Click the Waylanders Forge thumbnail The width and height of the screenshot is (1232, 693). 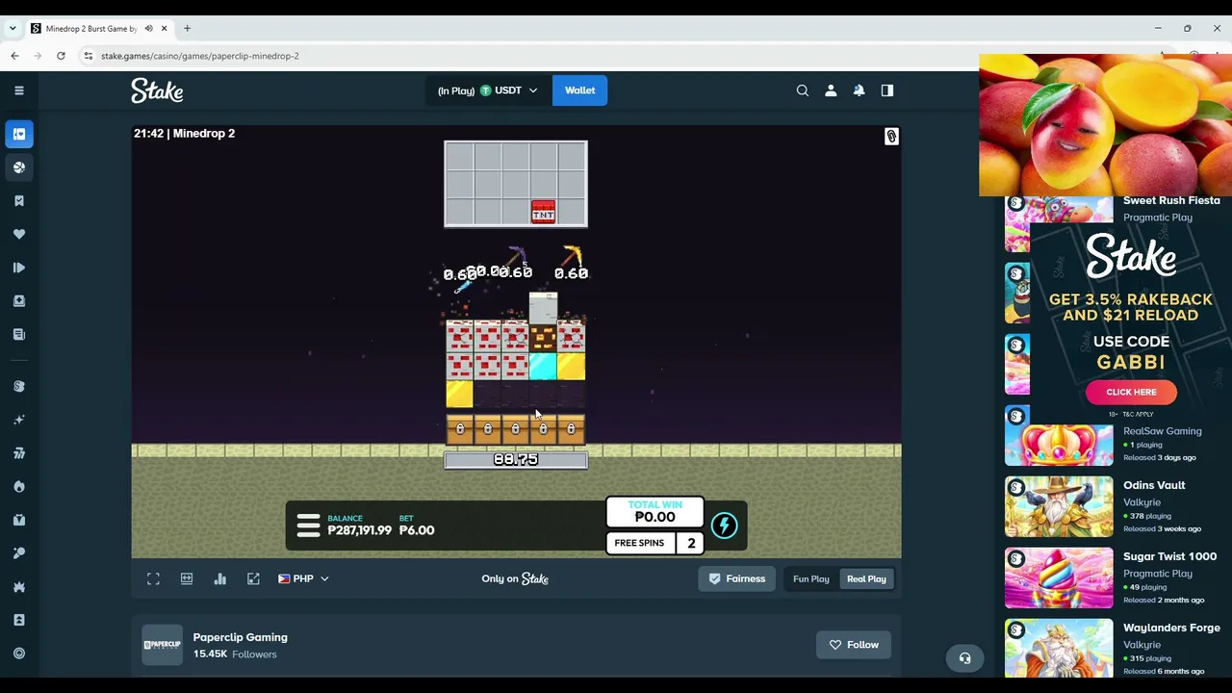(x=1059, y=648)
